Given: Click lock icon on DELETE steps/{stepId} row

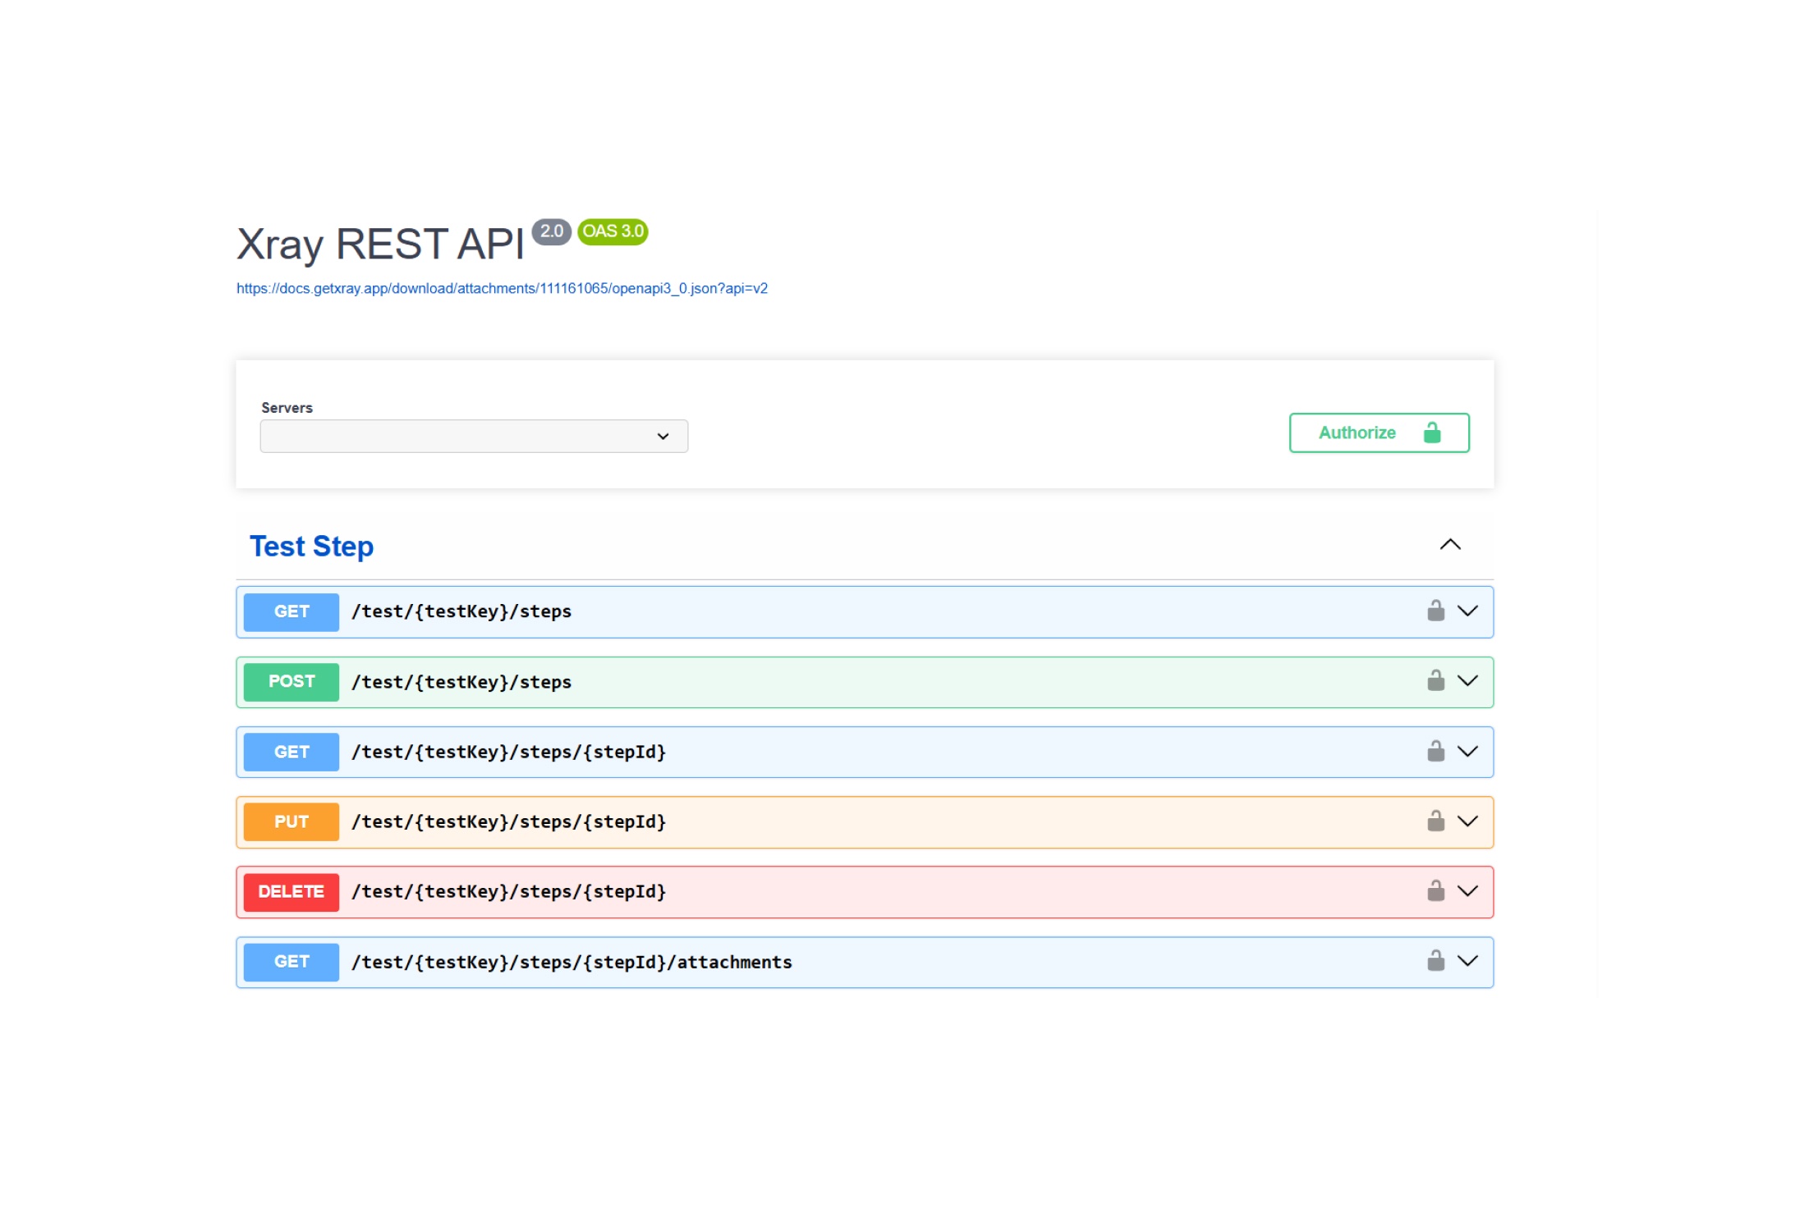Looking at the screenshot, I should click(1435, 890).
